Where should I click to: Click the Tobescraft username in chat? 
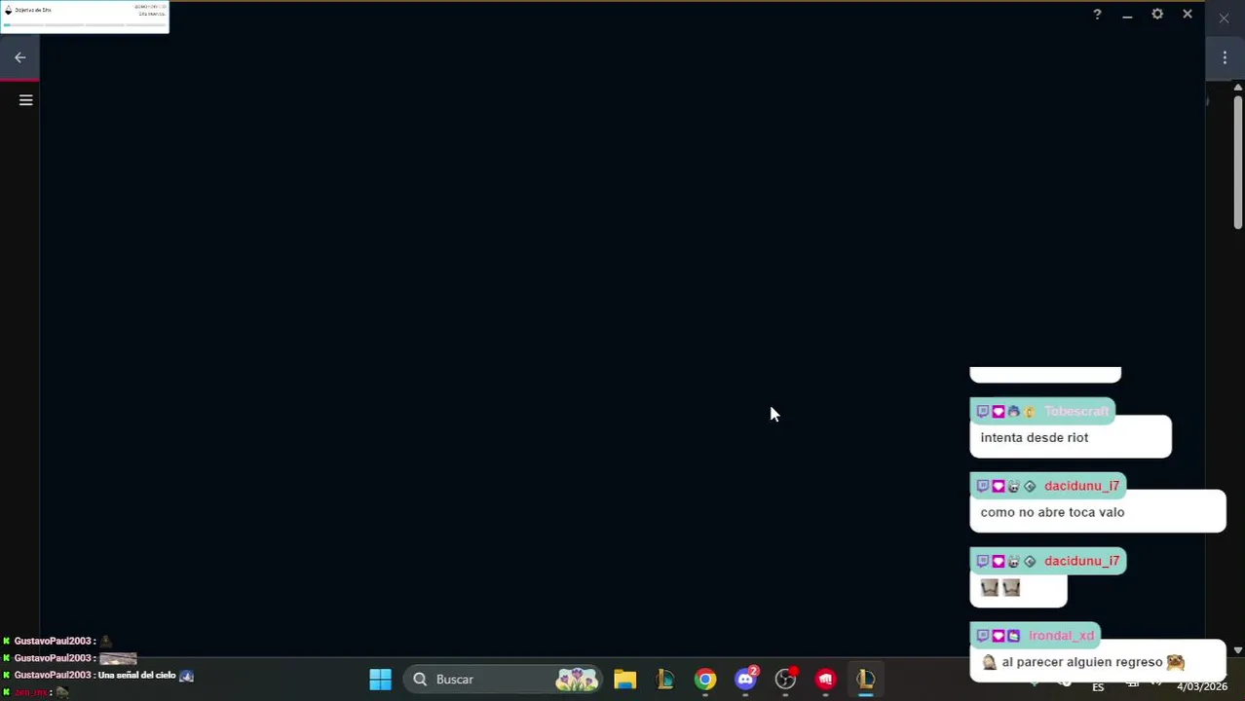pos(1076,412)
